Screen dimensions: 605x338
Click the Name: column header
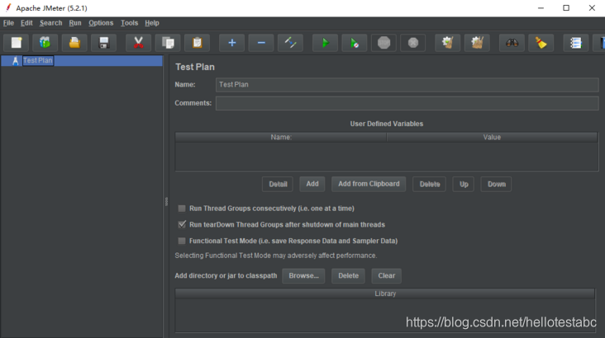tap(281, 138)
